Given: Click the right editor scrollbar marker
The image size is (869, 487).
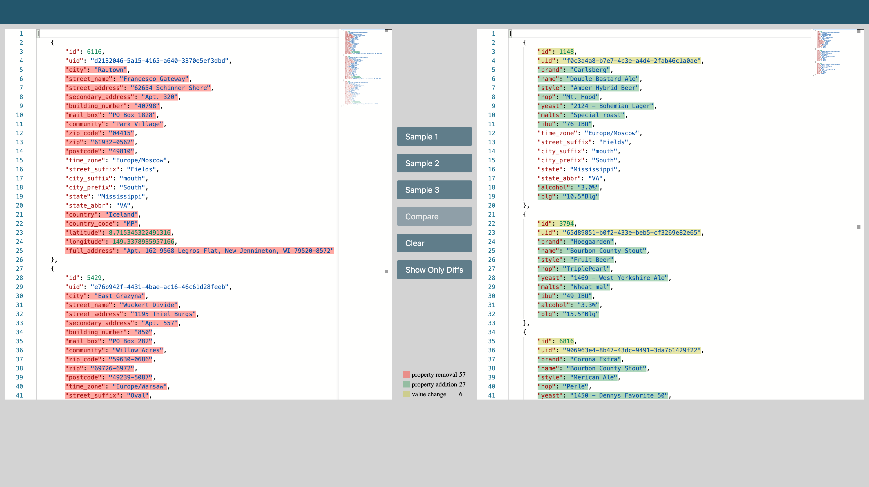Looking at the screenshot, I should pyautogui.click(x=859, y=227).
